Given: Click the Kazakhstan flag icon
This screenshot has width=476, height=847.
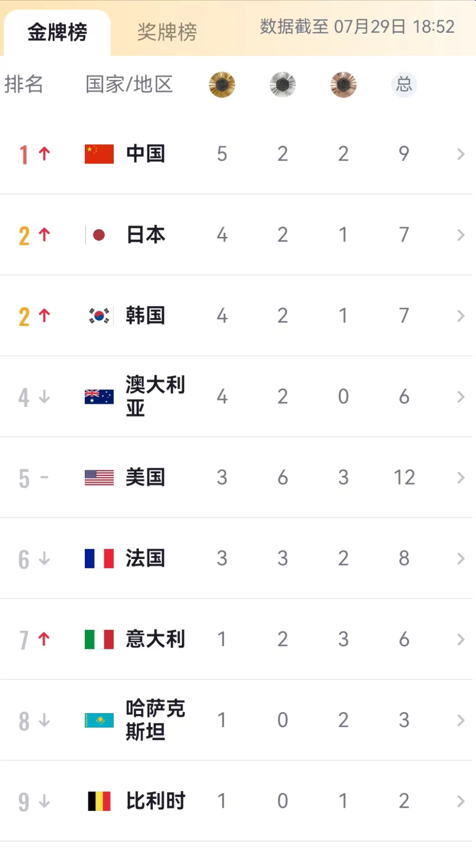Looking at the screenshot, I should click(x=99, y=720).
